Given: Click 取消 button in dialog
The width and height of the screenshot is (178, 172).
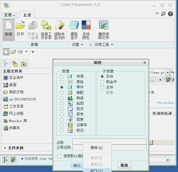Looking at the screenshot, I should (x=124, y=165).
